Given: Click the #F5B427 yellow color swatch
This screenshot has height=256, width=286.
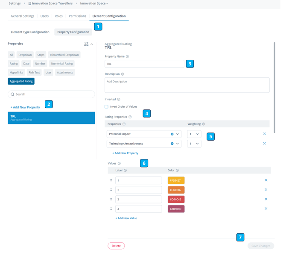Looking at the screenshot, I should (x=176, y=180).
